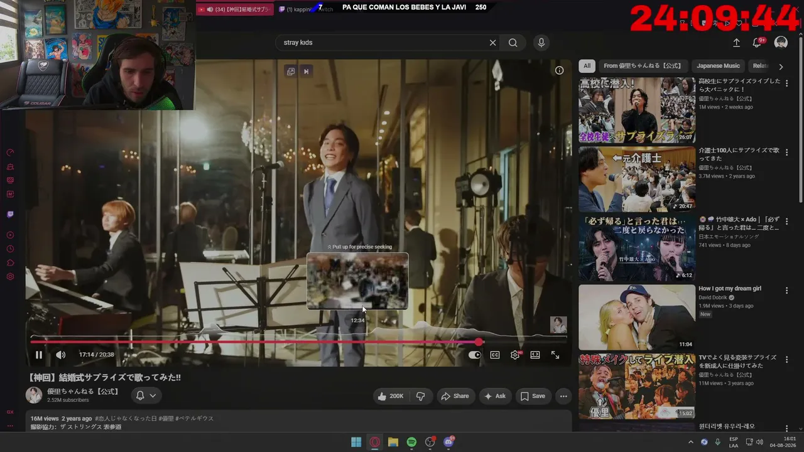Open the Twitch icon in the browser sidebar

point(10,214)
